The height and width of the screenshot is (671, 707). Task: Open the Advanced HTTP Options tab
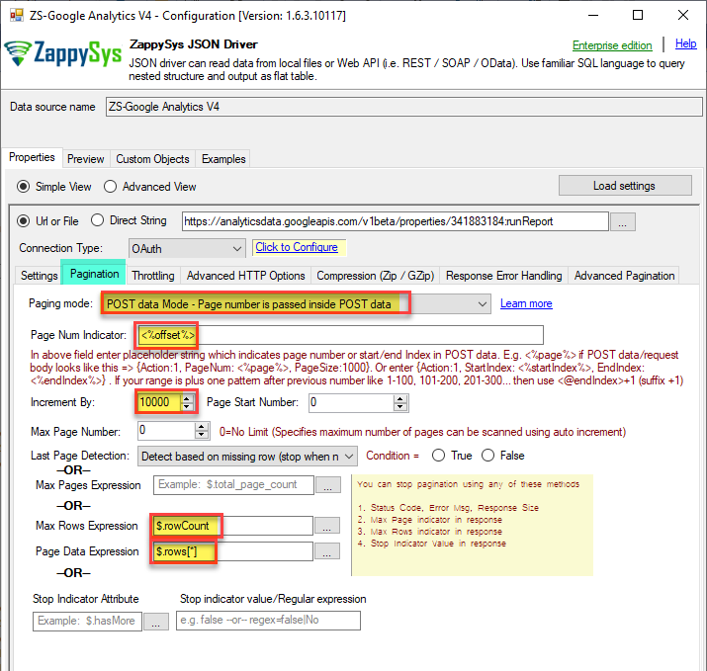coord(246,276)
